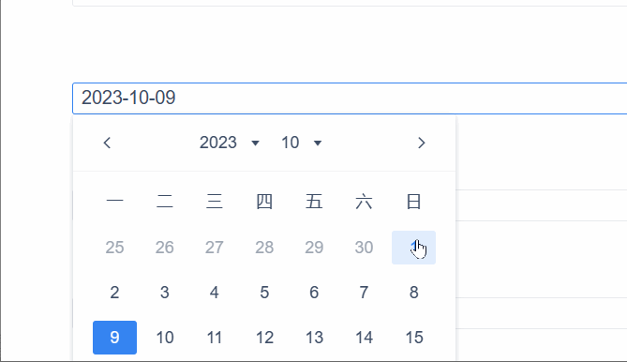Go to previous month arrow
This screenshot has height=362, width=627.
107,143
